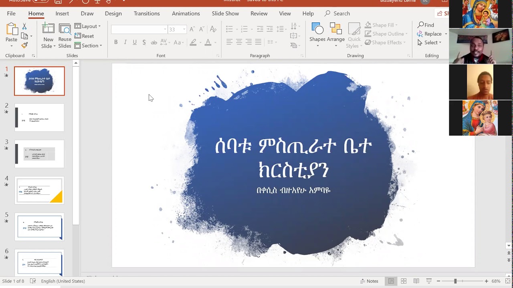Click the Format Painter brush icon
The width and height of the screenshot is (513, 288).
pos(24,45)
